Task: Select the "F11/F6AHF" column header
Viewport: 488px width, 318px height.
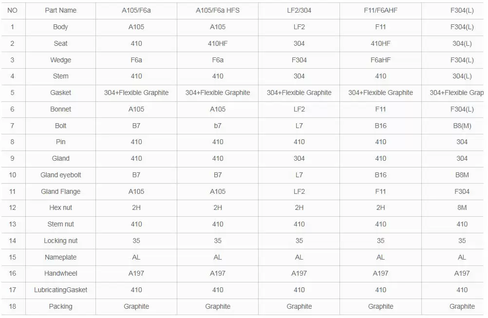Action: (x=380, y=10)
